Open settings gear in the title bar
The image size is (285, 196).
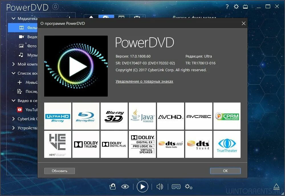(236, 7)
